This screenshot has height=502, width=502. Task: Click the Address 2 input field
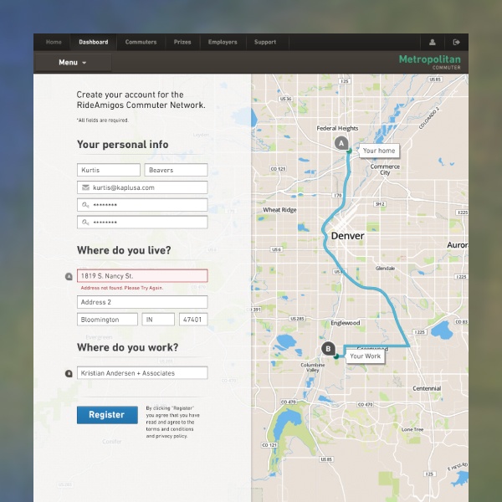coord(142,302)
